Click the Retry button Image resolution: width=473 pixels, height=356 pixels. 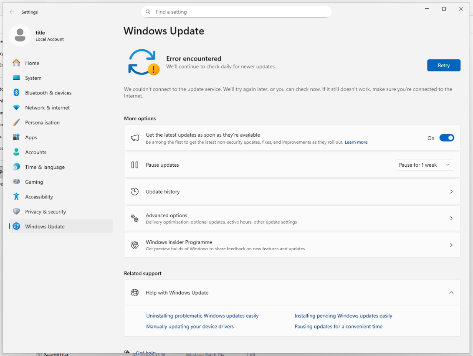click(x=443, y=65)
